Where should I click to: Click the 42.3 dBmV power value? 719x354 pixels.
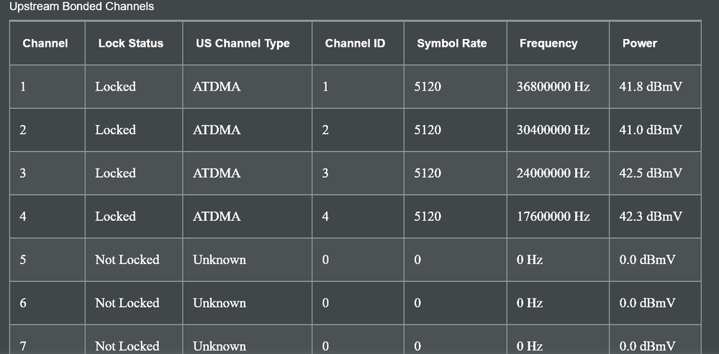651,217
